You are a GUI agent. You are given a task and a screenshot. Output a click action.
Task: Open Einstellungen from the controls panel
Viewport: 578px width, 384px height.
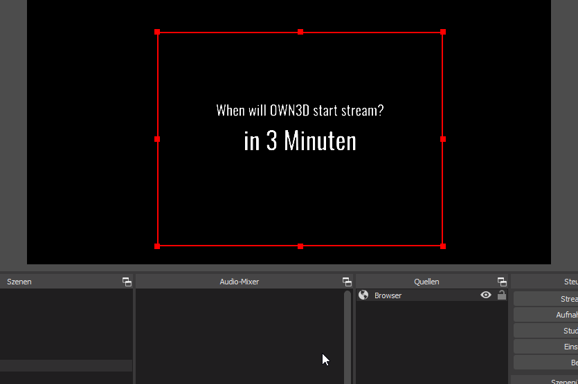coord(547,347)
